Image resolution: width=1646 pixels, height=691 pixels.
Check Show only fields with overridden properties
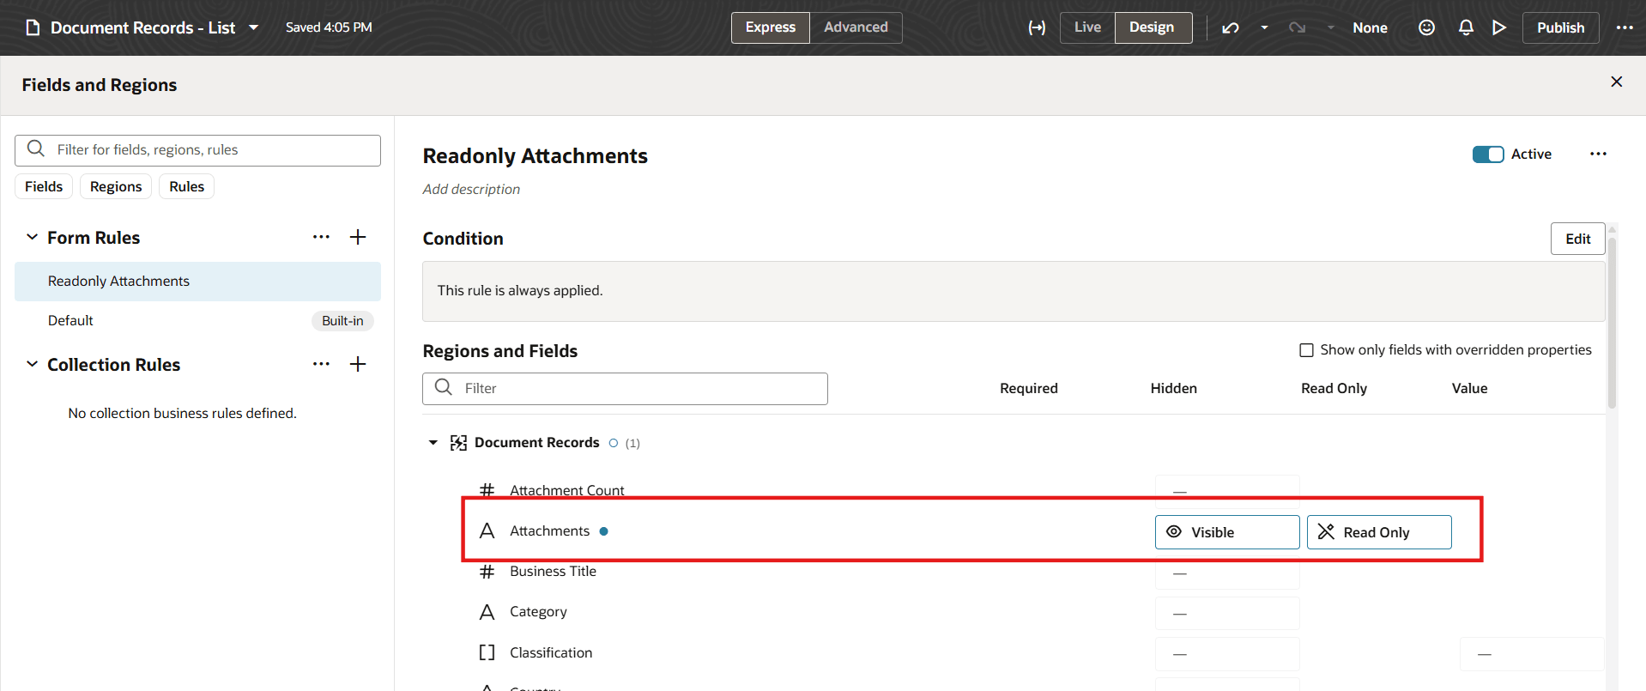point(1306,350)
